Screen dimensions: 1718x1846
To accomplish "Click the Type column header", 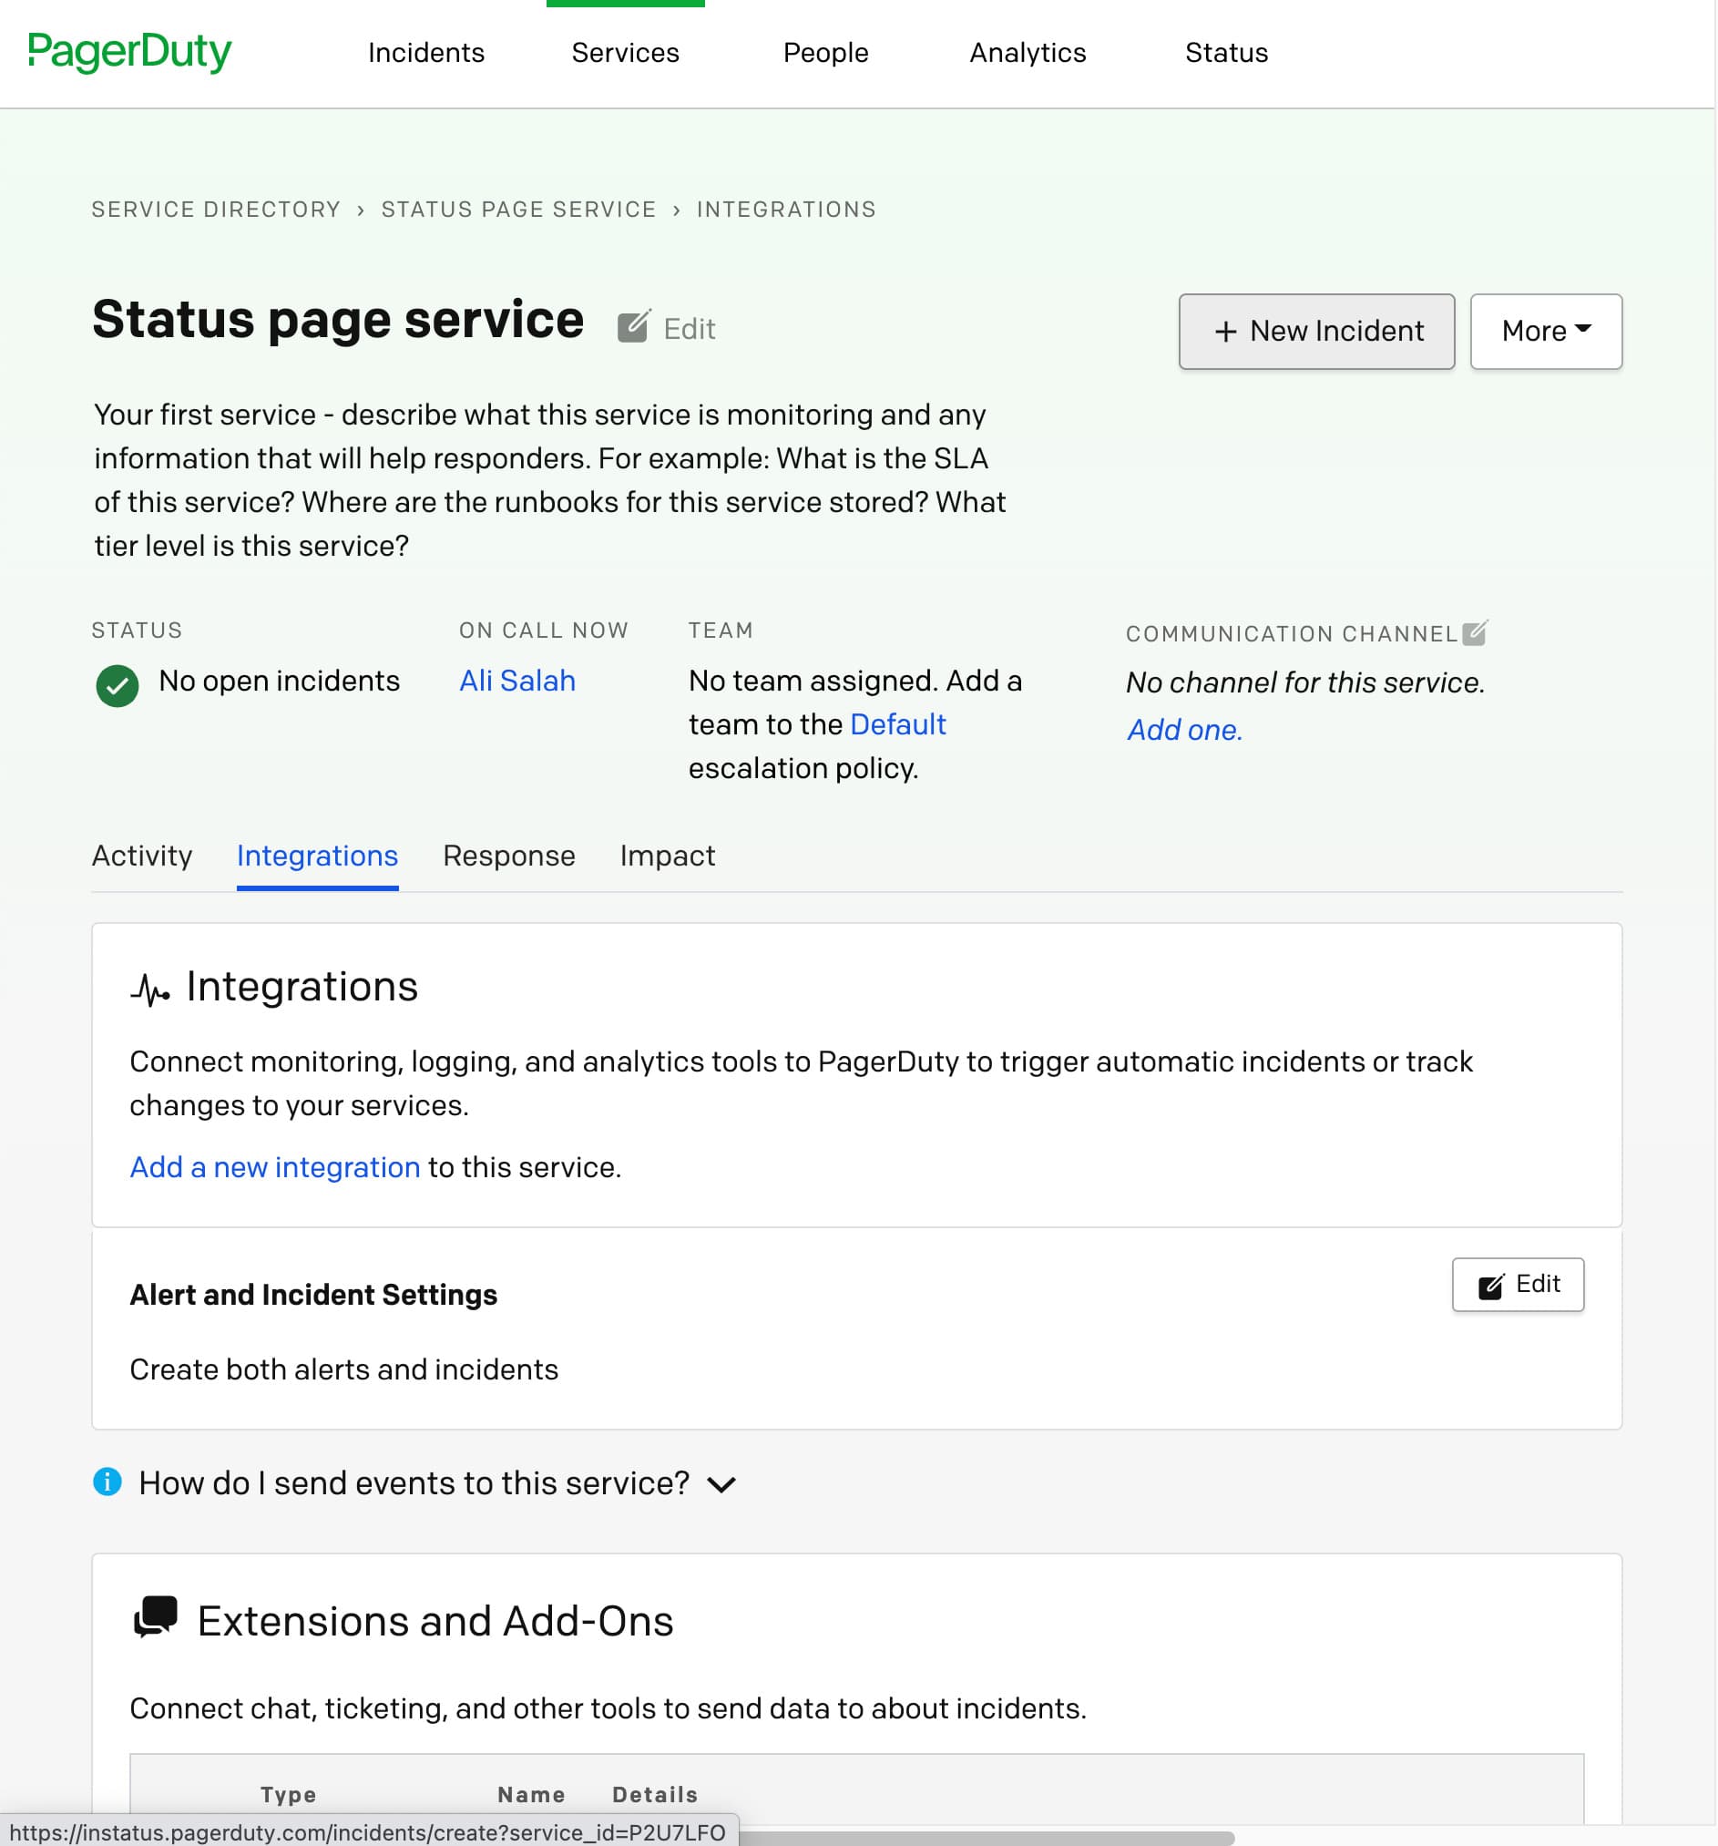I will 289,1794.
